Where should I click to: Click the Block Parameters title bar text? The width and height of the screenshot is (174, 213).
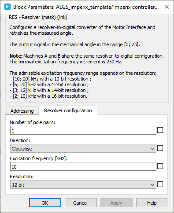(x=86, y=7)
